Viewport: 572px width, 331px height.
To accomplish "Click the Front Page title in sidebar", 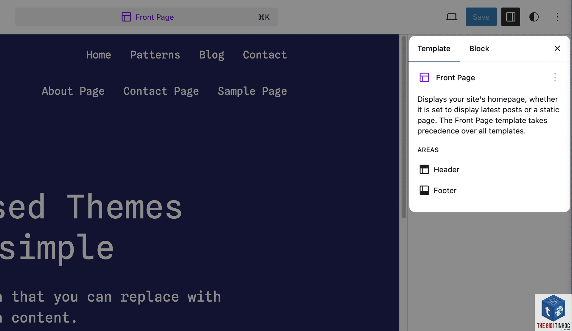I will [x=455, y=78].
